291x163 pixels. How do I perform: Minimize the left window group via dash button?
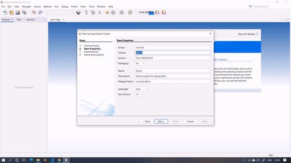(45, 19)
